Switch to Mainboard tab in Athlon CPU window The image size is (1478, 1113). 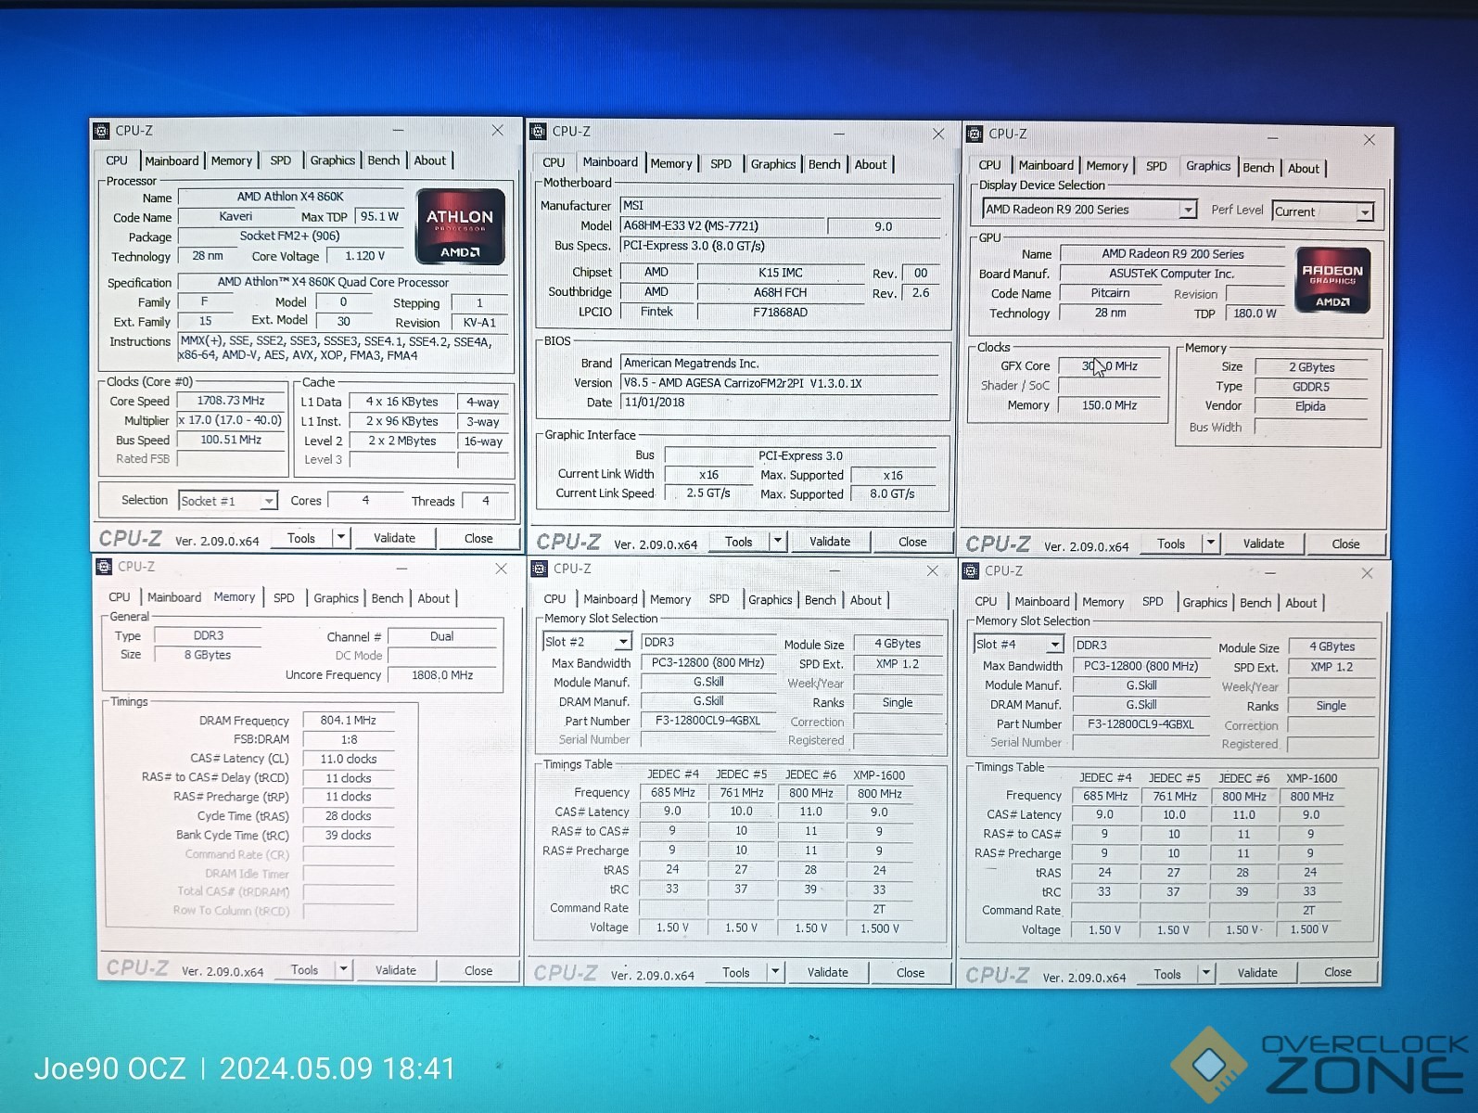[x=172, y=160]
